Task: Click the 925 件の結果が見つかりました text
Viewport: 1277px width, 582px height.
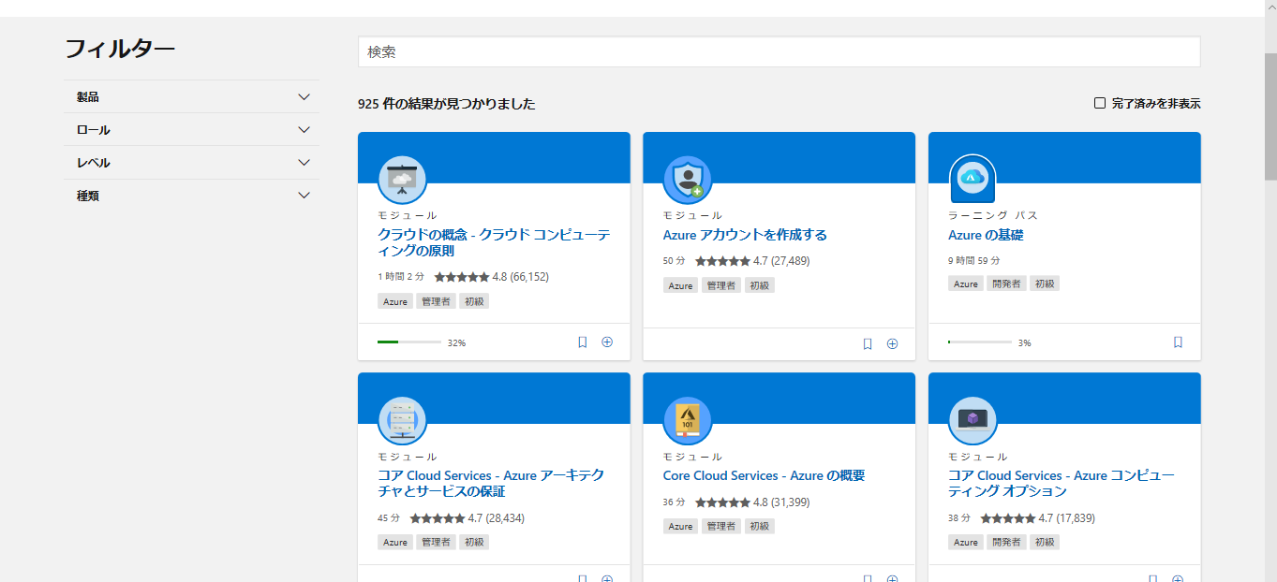Action: pos(447,104)
